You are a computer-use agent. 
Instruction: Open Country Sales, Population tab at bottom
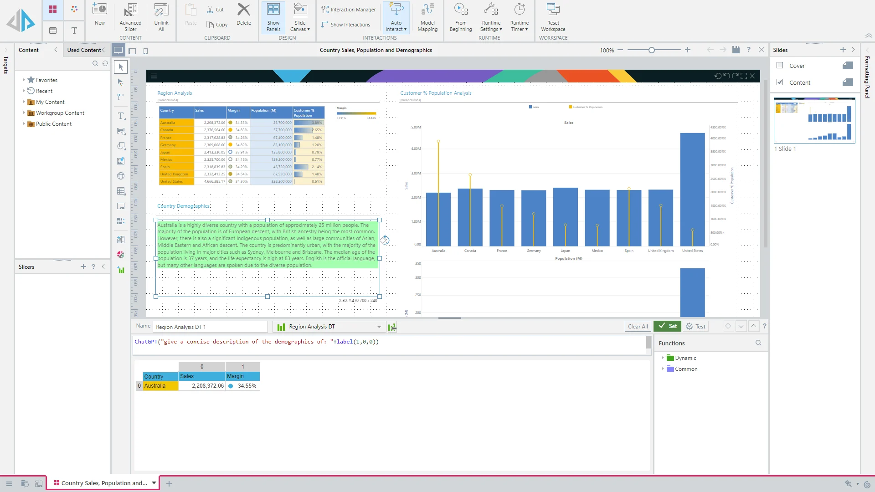(x=104, y=483)
